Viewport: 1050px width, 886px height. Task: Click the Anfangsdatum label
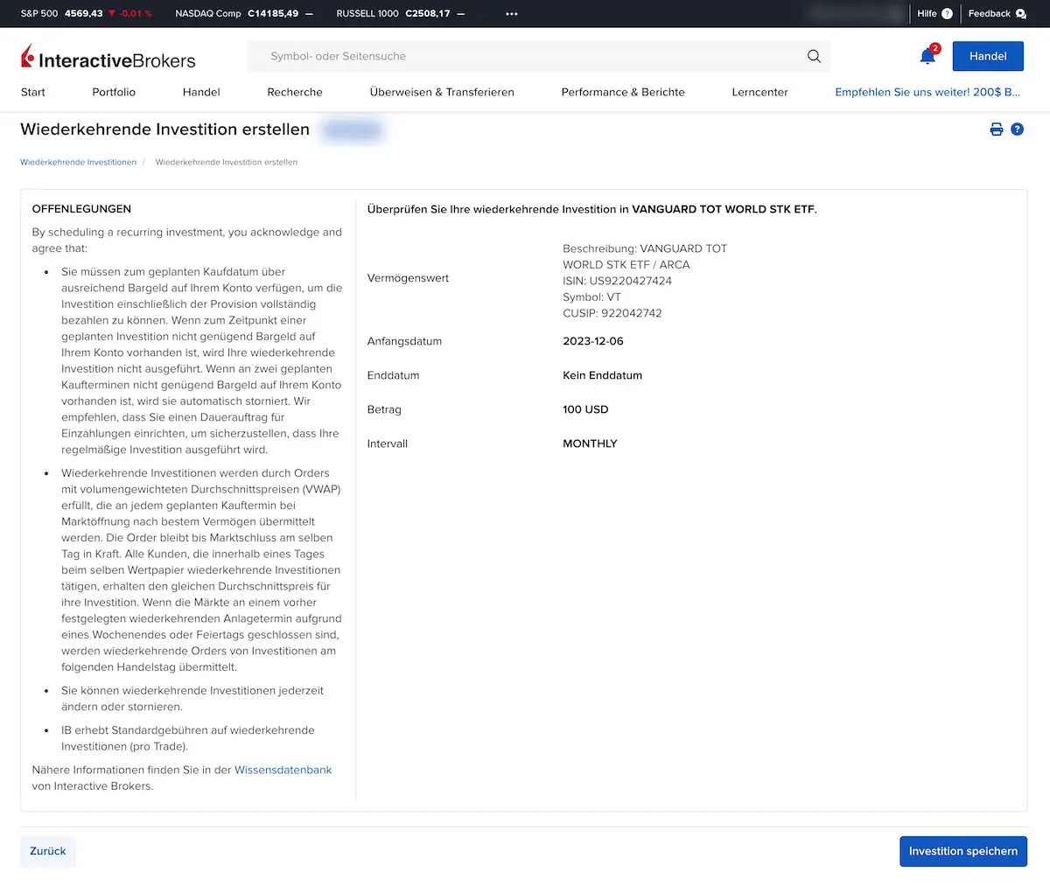404,341
